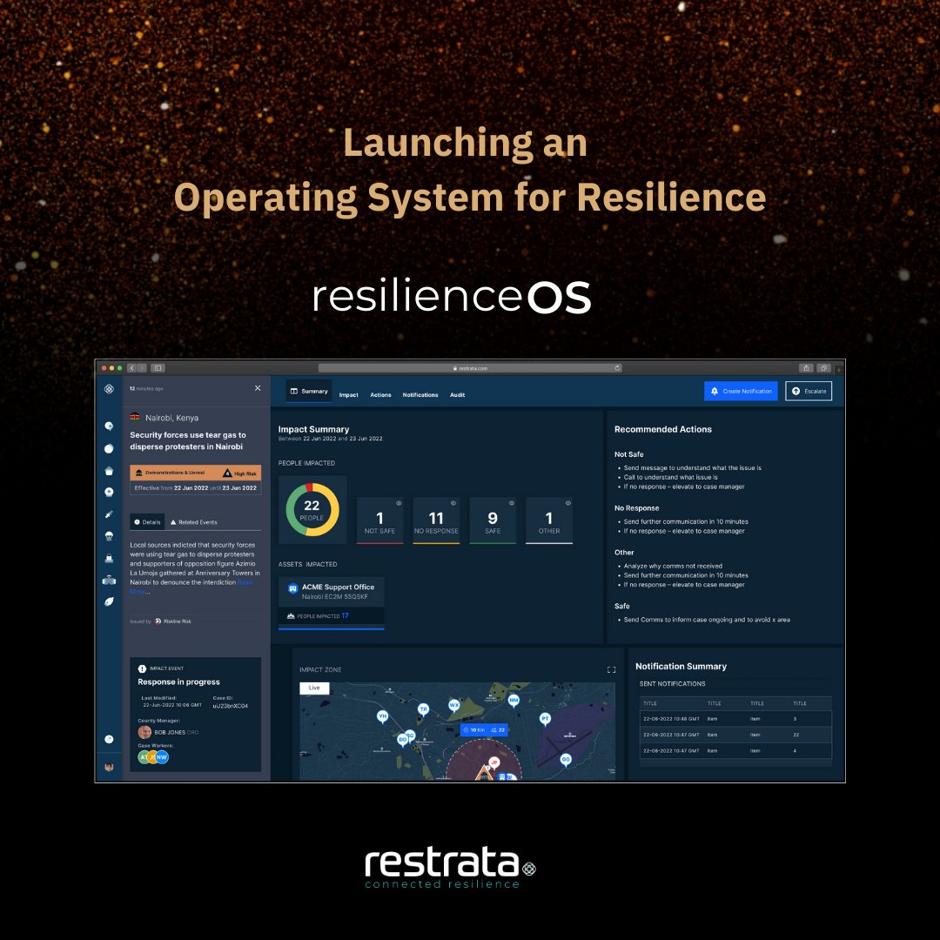
Task: Switch to the Impact tab
Action: click(348, 395)
